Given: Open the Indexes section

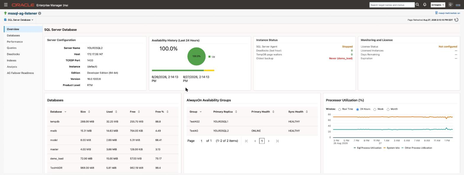Looking at the screenshot, I should [12, 60].
